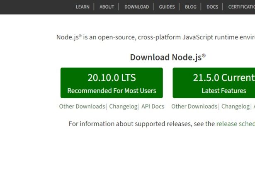Open Other Downloads under 21.5.0 Current
Viewport: 255px width, 170px height.
pyautogui.click(x=194, y=107)
